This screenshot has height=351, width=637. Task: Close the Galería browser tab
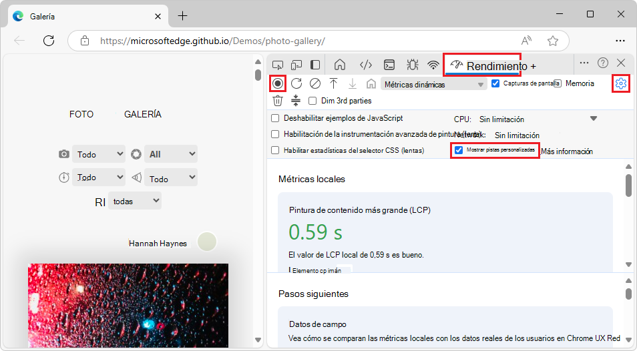158,16
